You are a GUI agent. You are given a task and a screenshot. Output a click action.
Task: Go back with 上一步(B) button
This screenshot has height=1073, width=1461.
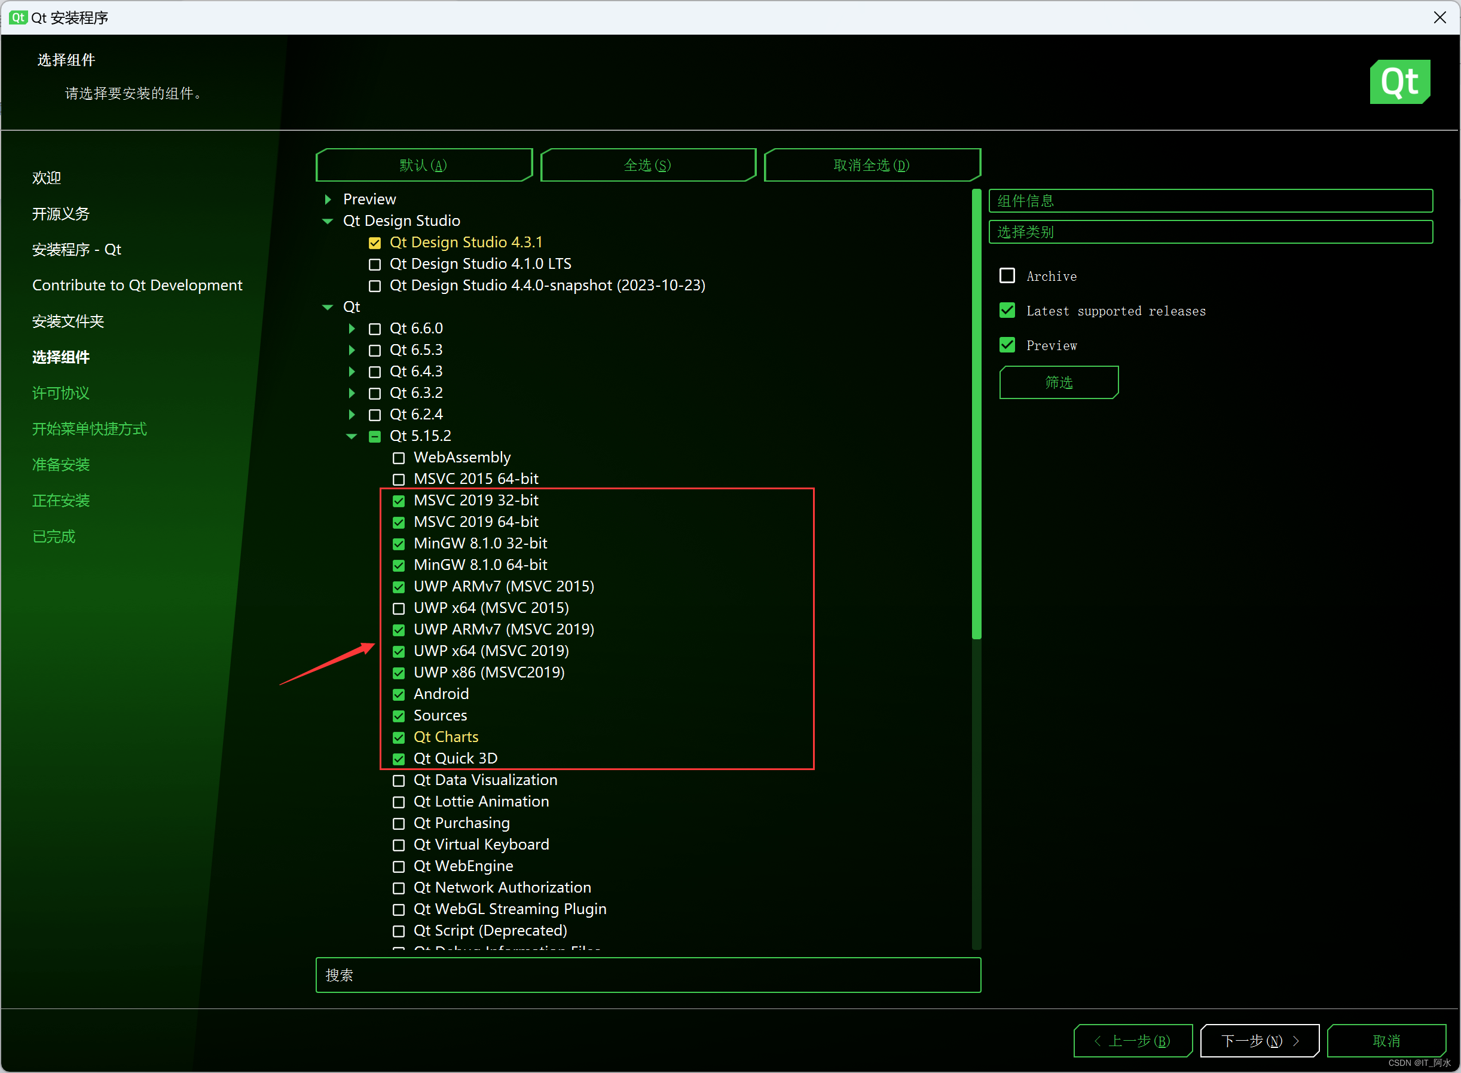[x=1133, y=1041]
